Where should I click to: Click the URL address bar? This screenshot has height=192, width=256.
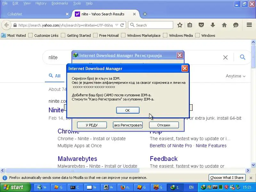tap(65, 25)
